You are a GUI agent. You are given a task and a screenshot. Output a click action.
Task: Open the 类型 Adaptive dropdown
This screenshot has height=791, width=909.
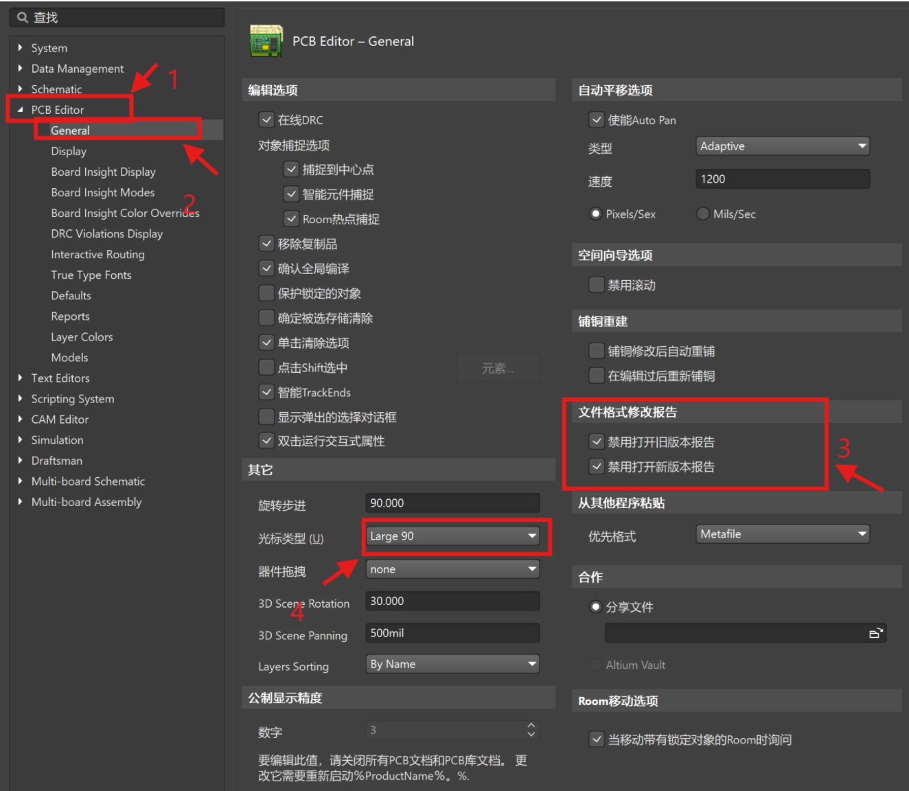click(x=782, y=146)
